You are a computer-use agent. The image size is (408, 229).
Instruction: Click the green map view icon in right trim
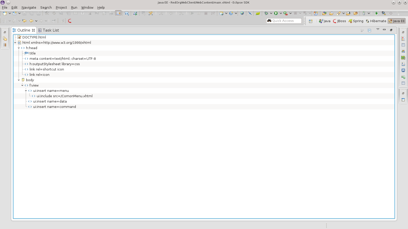(403, 58)
